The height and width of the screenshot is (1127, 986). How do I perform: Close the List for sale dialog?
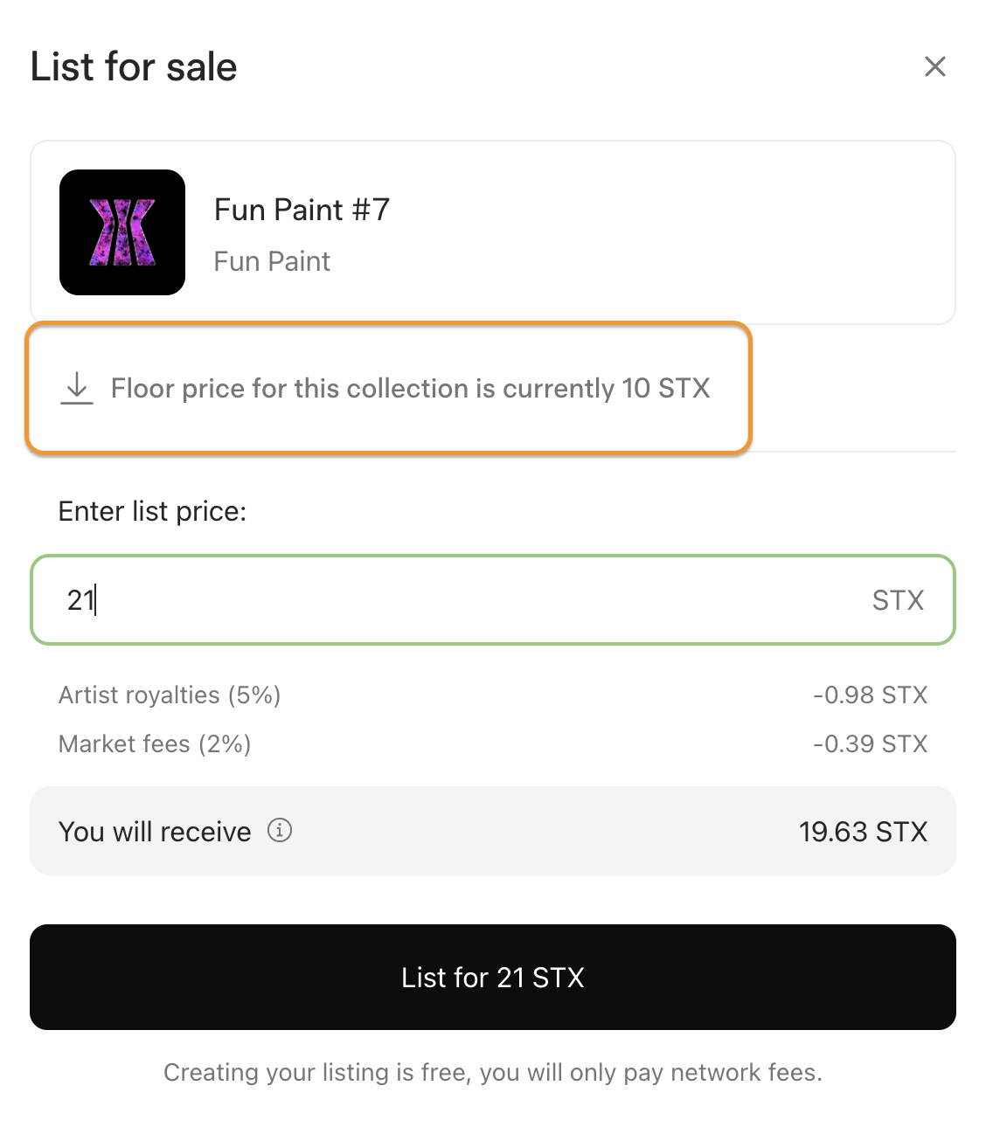(935, 66)
